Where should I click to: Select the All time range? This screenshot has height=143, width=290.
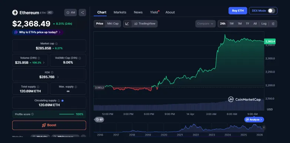tap(255, 24)
